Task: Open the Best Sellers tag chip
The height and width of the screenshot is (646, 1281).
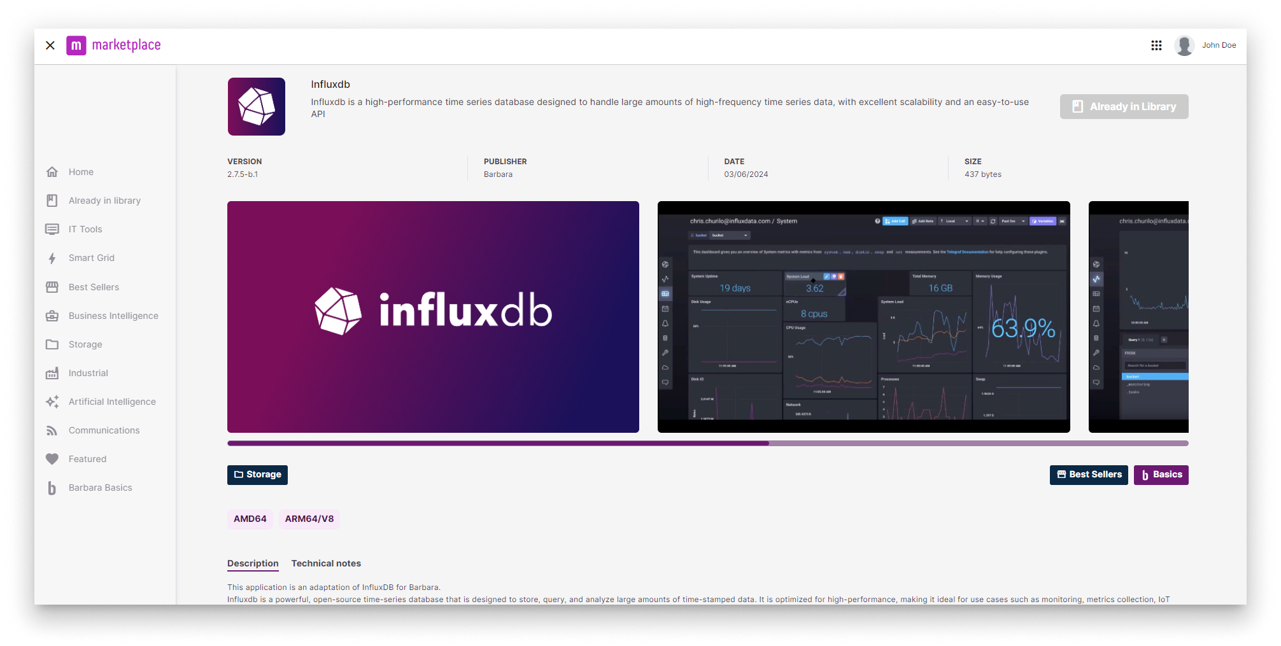Action: [1089, 474]
